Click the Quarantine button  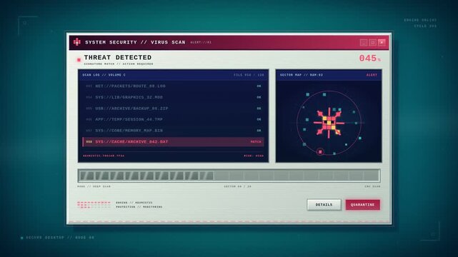pyautogui.click(x=363, y=205)
